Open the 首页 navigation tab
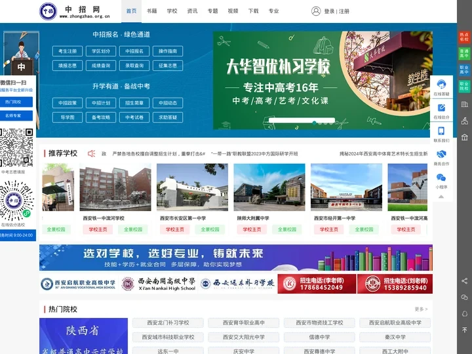Image resolution: width=472 pixels, height=354 pixels. [131, 11]
